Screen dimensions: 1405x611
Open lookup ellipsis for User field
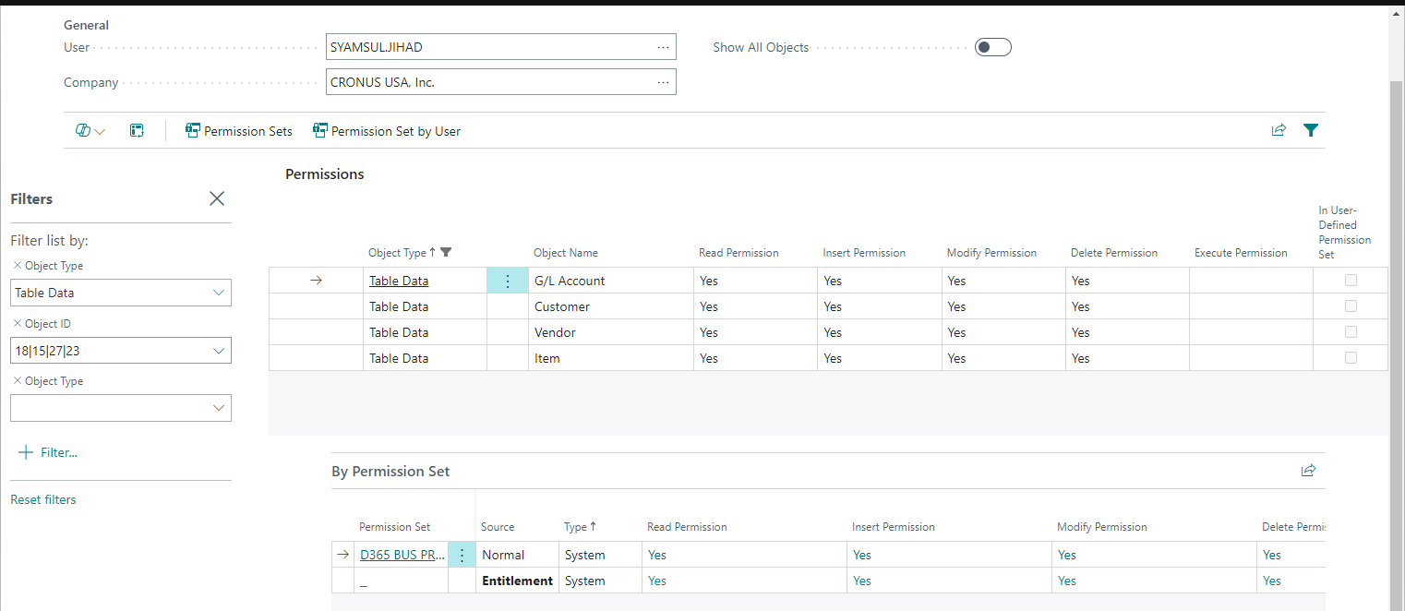(663, 47)
